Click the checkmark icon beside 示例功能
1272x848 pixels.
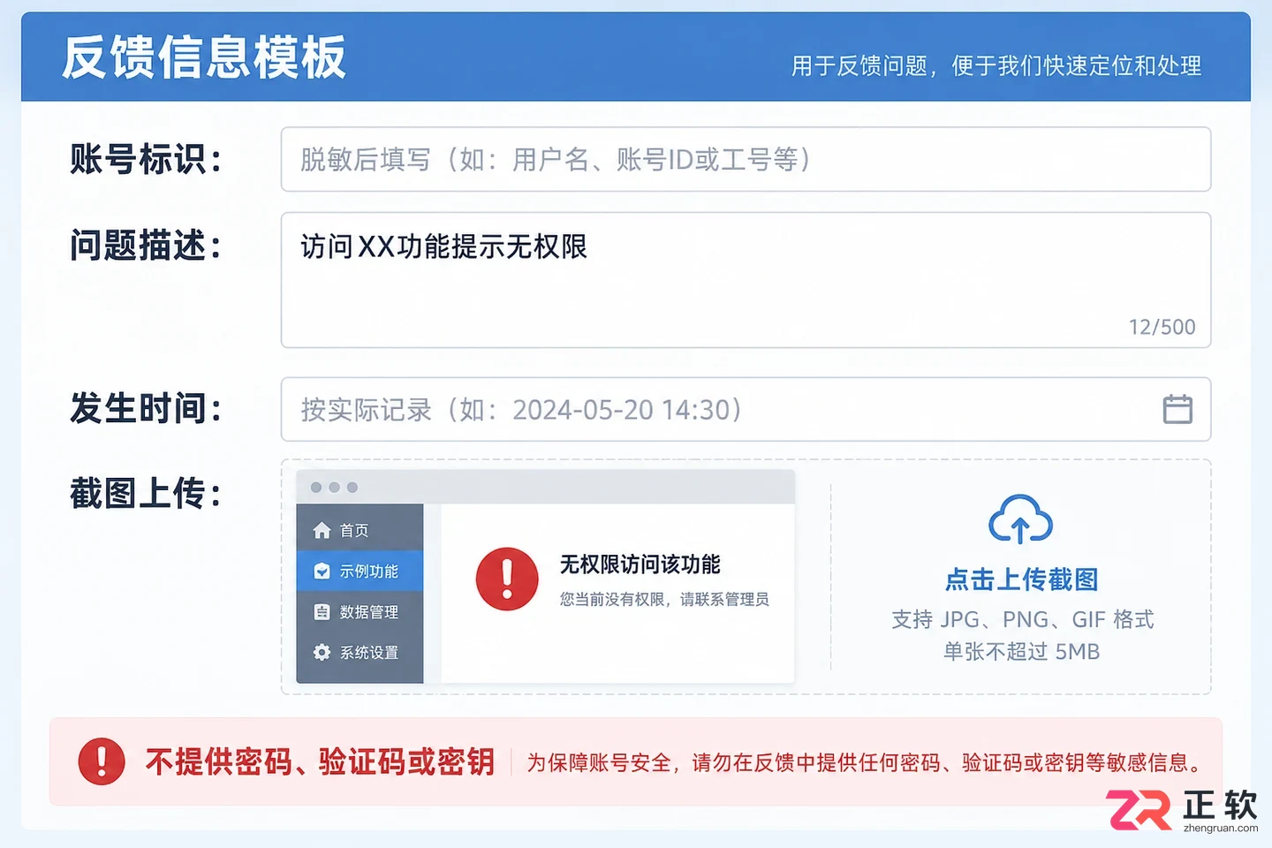pyautogui.click(x=322, y=571)
